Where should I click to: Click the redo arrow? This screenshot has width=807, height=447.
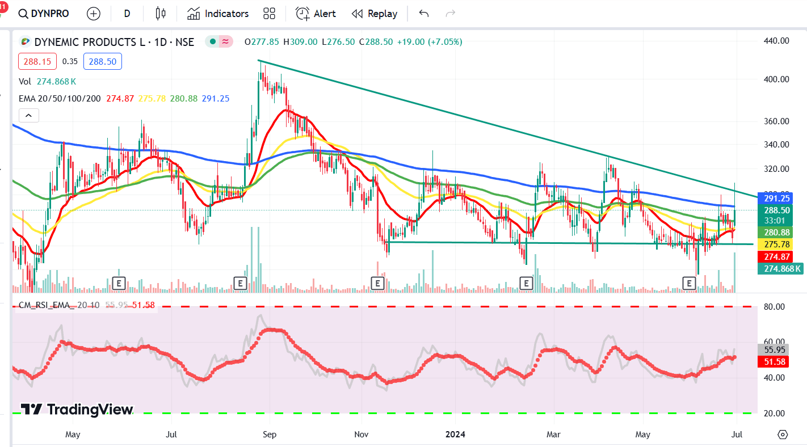point(451,14)
